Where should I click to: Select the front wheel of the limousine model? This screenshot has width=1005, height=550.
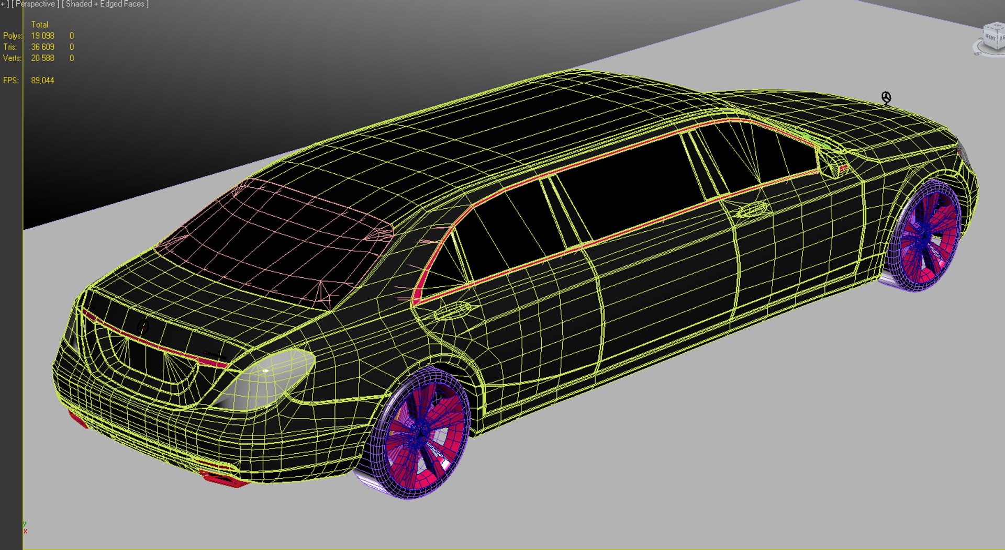925,235
